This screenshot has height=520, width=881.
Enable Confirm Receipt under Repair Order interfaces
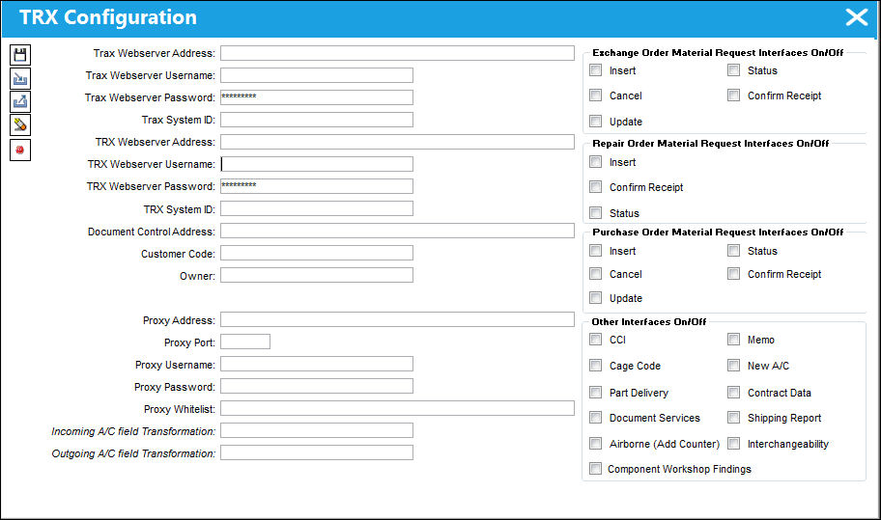click(x=596, y=187)
